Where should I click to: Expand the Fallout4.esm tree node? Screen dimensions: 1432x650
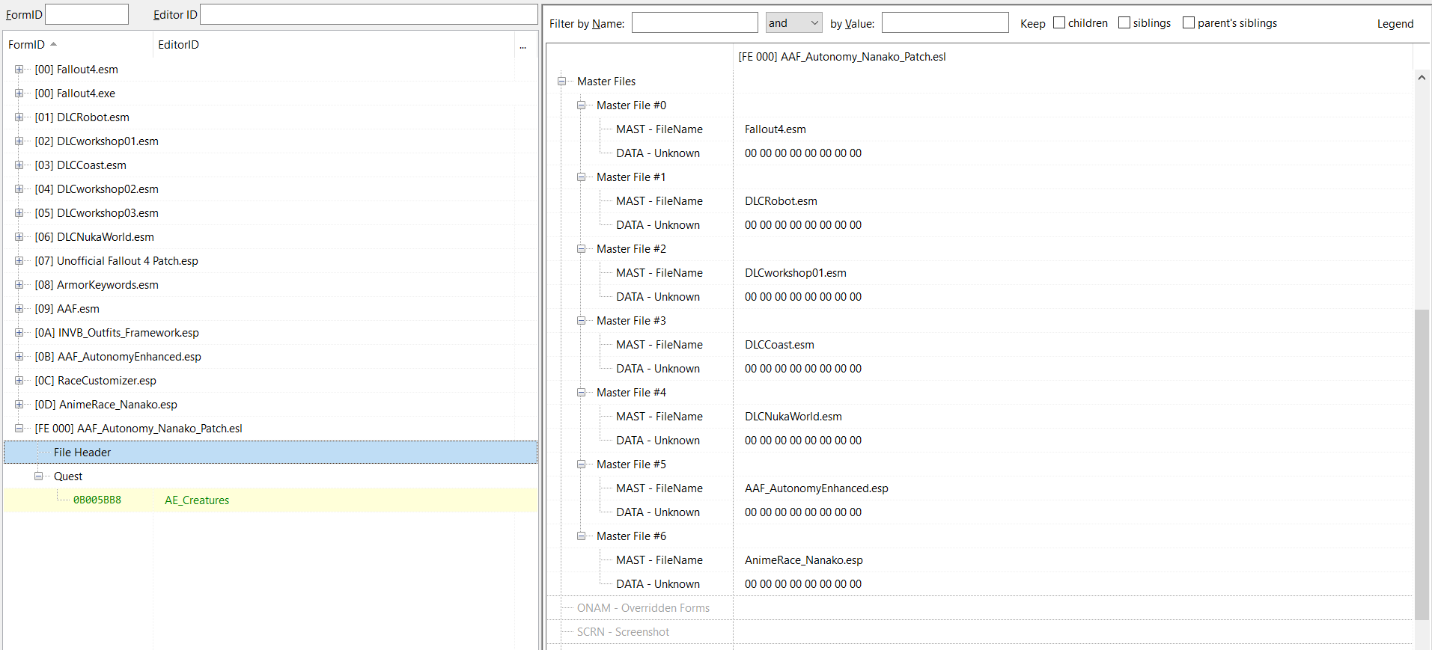pos(19,70)
